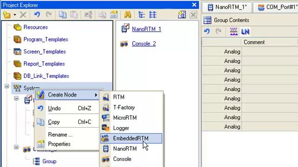Collapse the Console node expander
This screenshot has height=167, width=298.
[x=16, y=147]
